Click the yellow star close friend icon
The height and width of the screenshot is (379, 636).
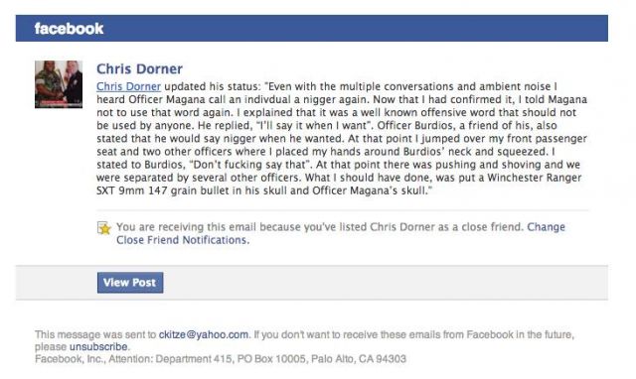[103, 228]
